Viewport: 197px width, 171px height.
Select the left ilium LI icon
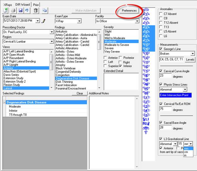tap(146, 119)
